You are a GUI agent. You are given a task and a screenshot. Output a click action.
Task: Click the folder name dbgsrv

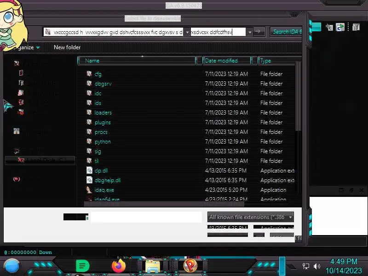point(103,84)
